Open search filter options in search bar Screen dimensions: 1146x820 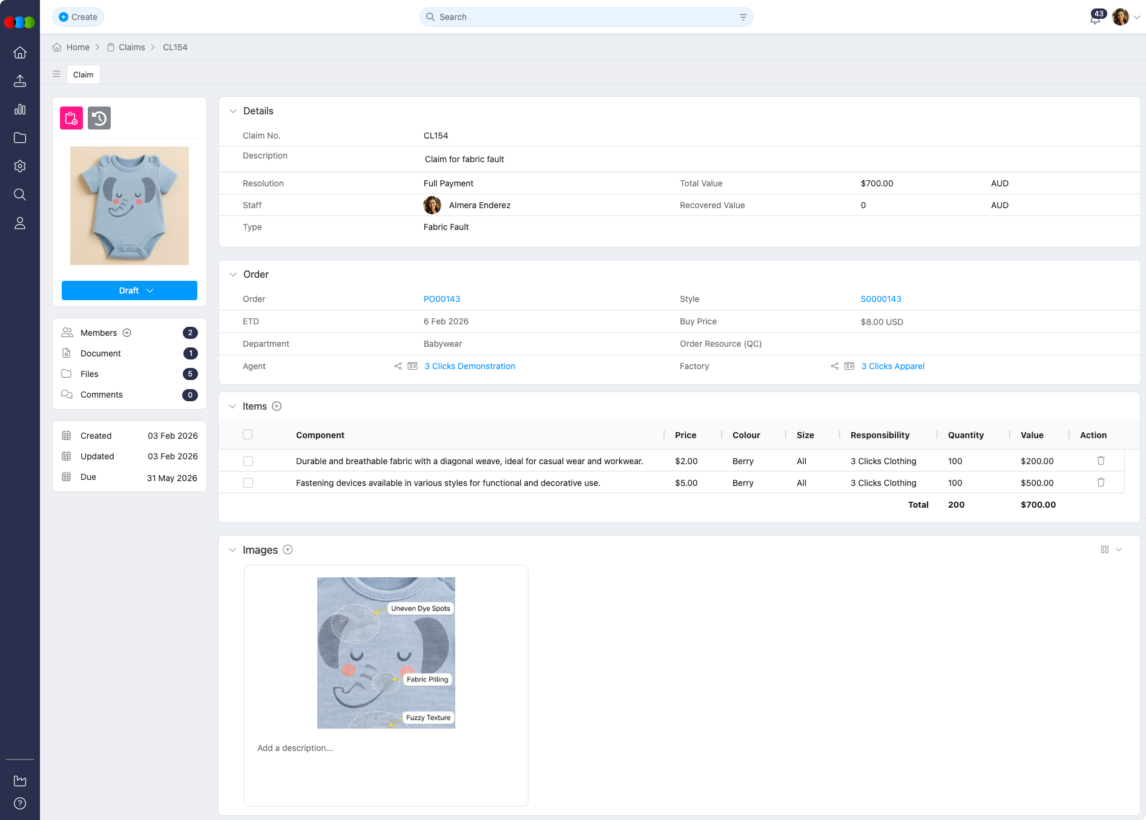tap(743, 17)
